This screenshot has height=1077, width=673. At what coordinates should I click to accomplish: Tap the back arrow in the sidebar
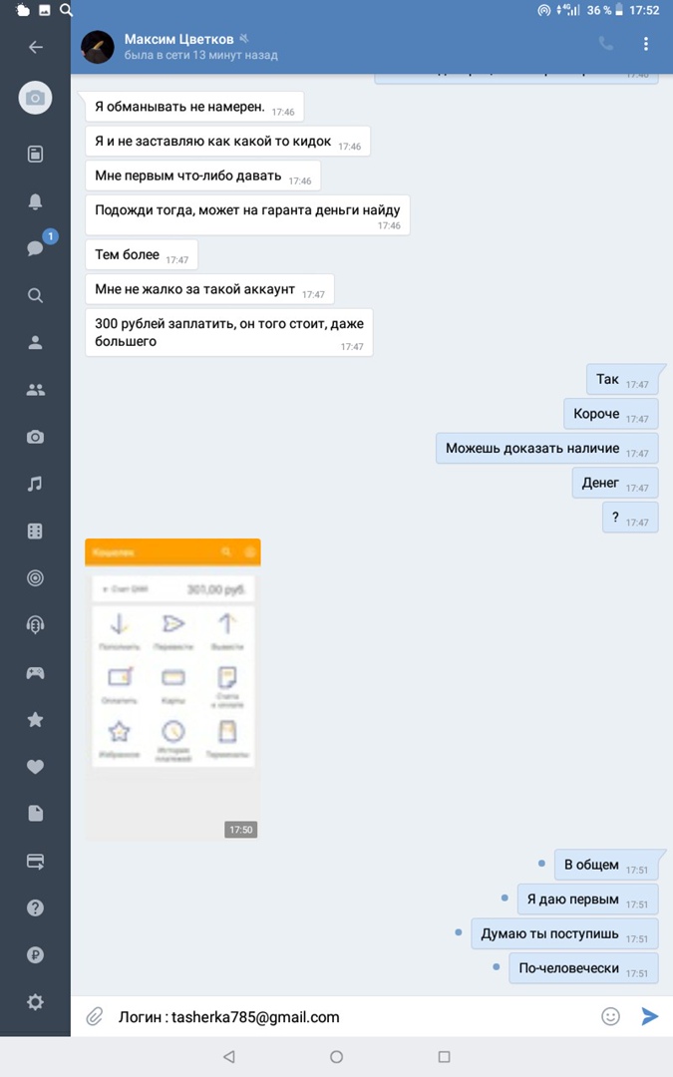pyautogui.click(x=36, y=47)
